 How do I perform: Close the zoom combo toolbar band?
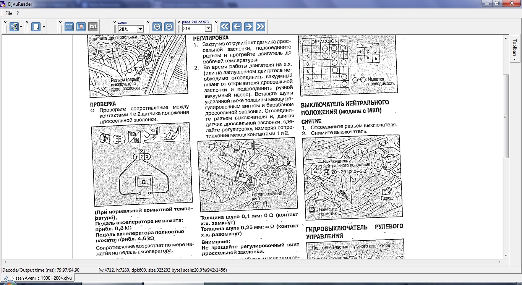click(115, 23)
